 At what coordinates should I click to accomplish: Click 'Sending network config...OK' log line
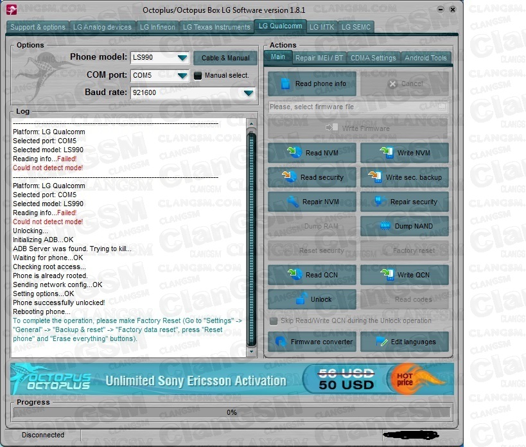58,285
